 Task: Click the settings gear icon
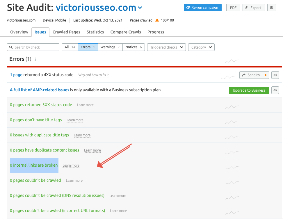[272, 8]
